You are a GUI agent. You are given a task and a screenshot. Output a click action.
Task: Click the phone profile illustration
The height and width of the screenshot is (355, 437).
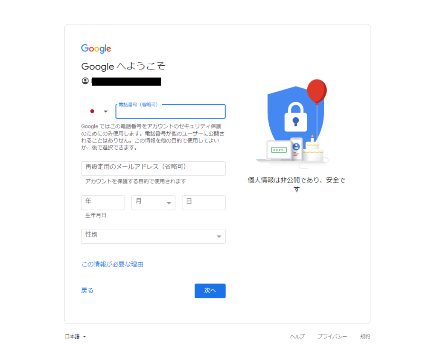pyautogui.click(x=296, y=148)
